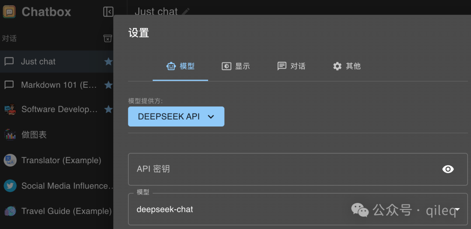
Task: Click the chart icon beside 做图表
Action: [10, 134]
